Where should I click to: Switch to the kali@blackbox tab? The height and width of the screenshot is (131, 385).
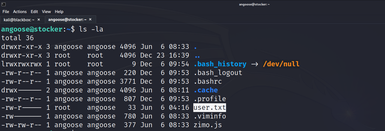(x=19, y=20)
